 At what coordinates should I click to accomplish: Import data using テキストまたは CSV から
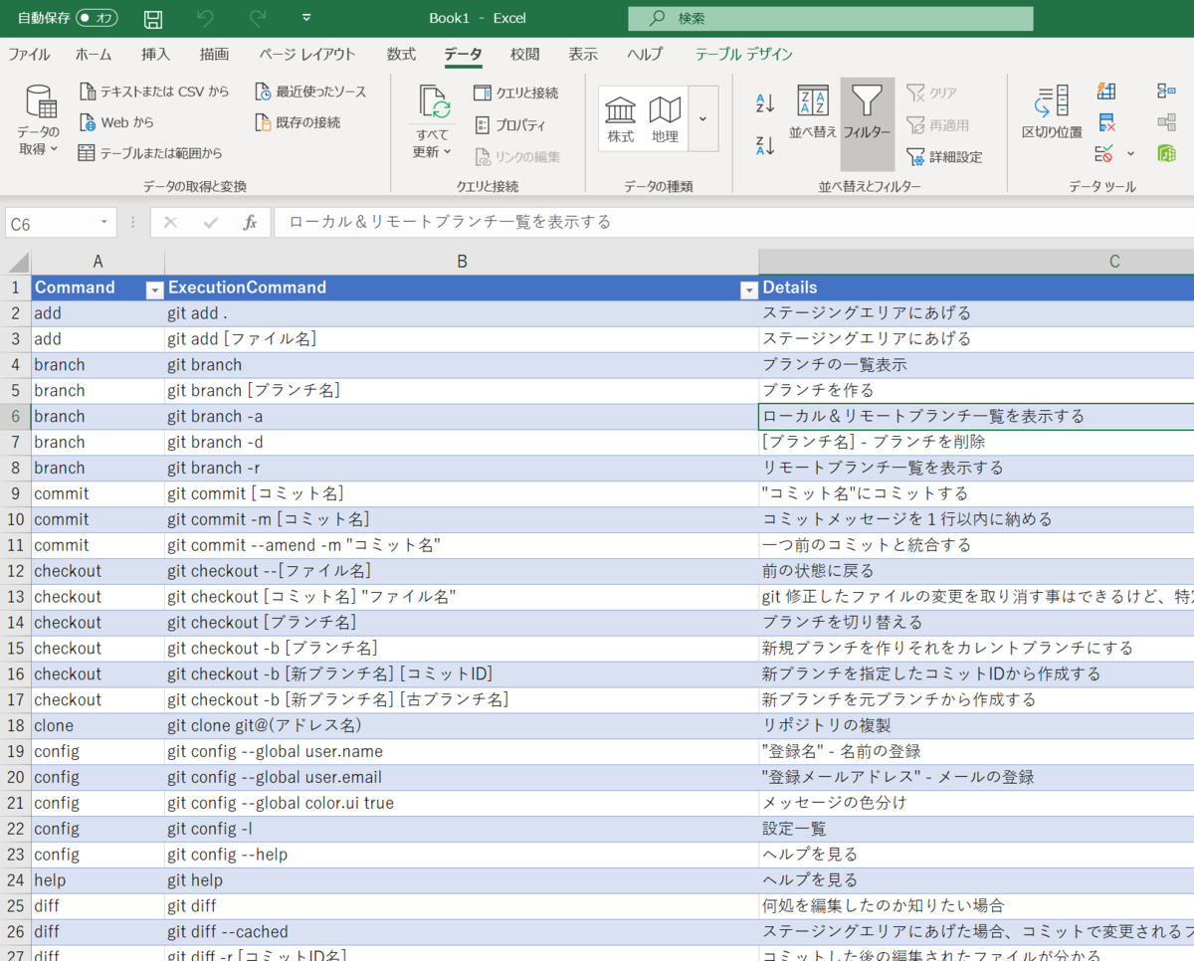[154, 90]
